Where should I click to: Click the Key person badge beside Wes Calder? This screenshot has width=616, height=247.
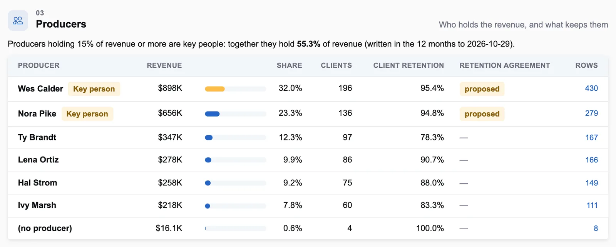pos(94,89)
